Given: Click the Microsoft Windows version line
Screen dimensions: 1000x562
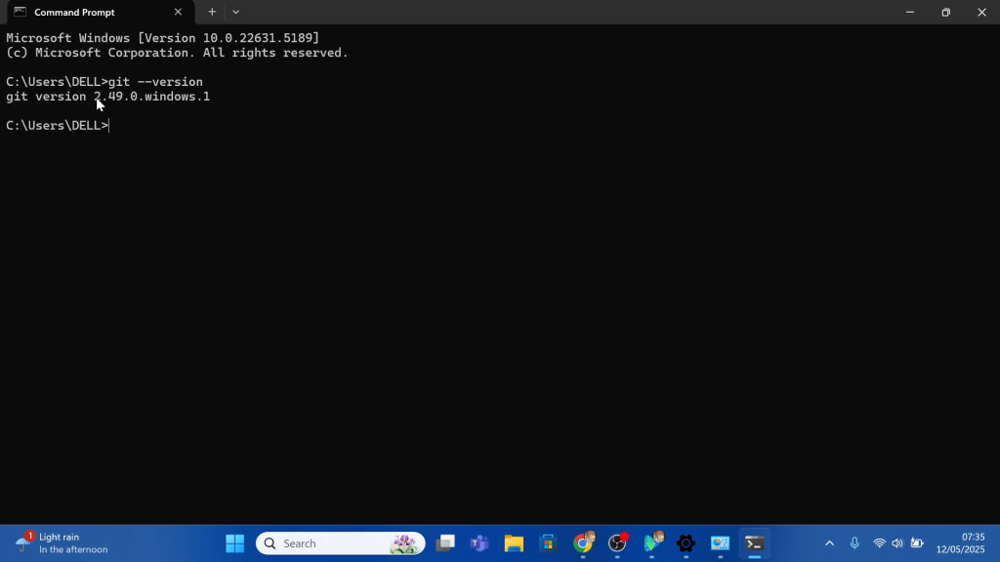Looking at the screenshot, I should click(163, 38).
